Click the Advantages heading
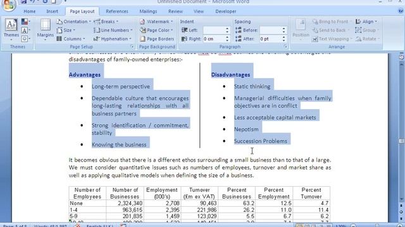Viewport: 405px width, 227px height. pyautogui.click(x=84, y=74)
